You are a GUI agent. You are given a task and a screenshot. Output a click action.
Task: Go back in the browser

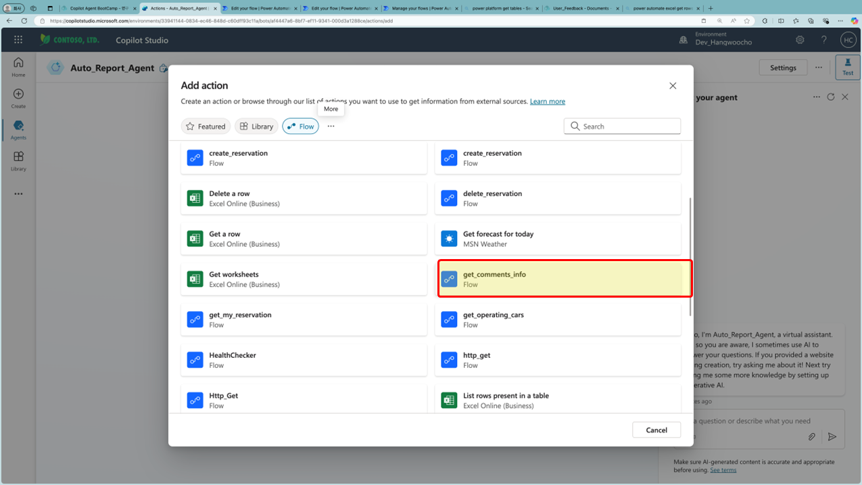point(9,21)
